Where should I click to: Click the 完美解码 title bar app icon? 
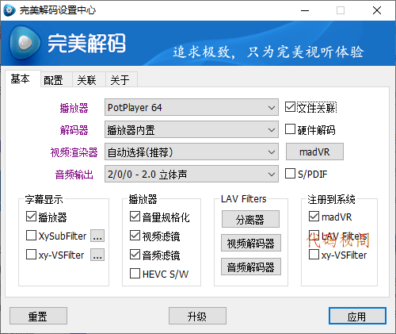[10, 10]
